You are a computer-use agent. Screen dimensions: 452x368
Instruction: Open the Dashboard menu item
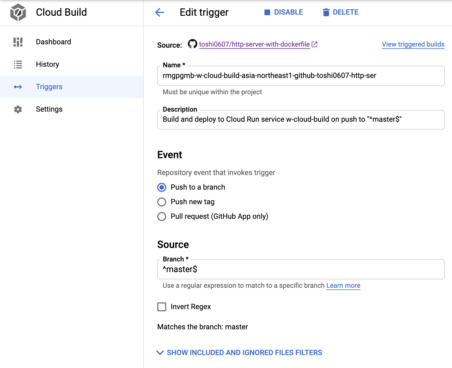pyautogui.click(x=72, y=42)
